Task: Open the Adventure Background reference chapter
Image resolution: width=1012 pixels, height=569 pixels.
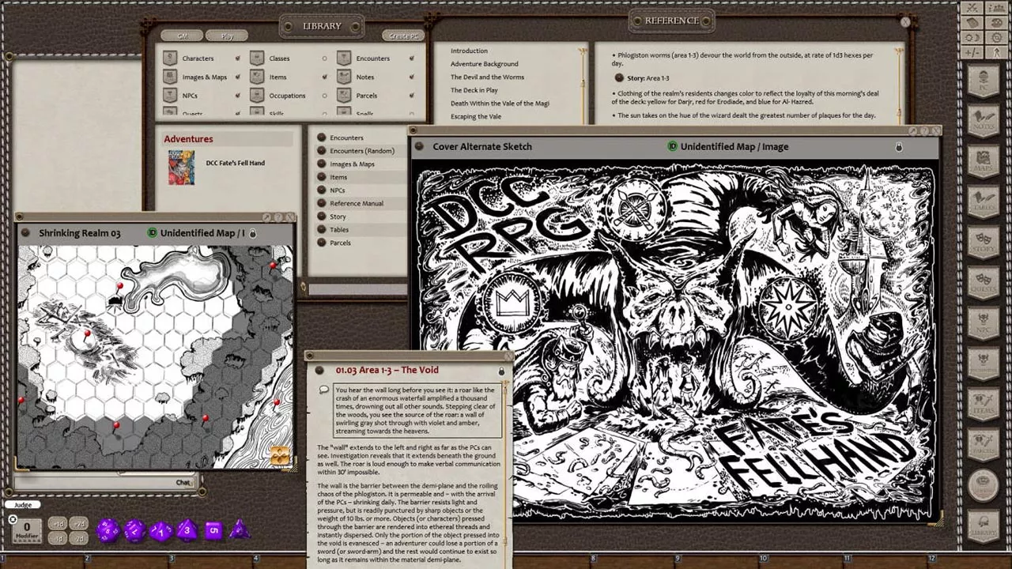Action: 485,64
